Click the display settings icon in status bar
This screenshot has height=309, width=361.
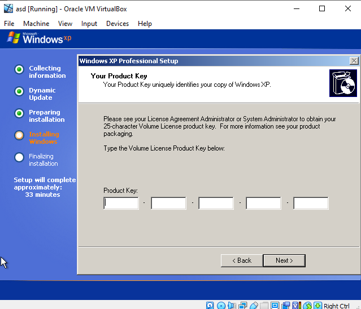(x=275, y=305)
